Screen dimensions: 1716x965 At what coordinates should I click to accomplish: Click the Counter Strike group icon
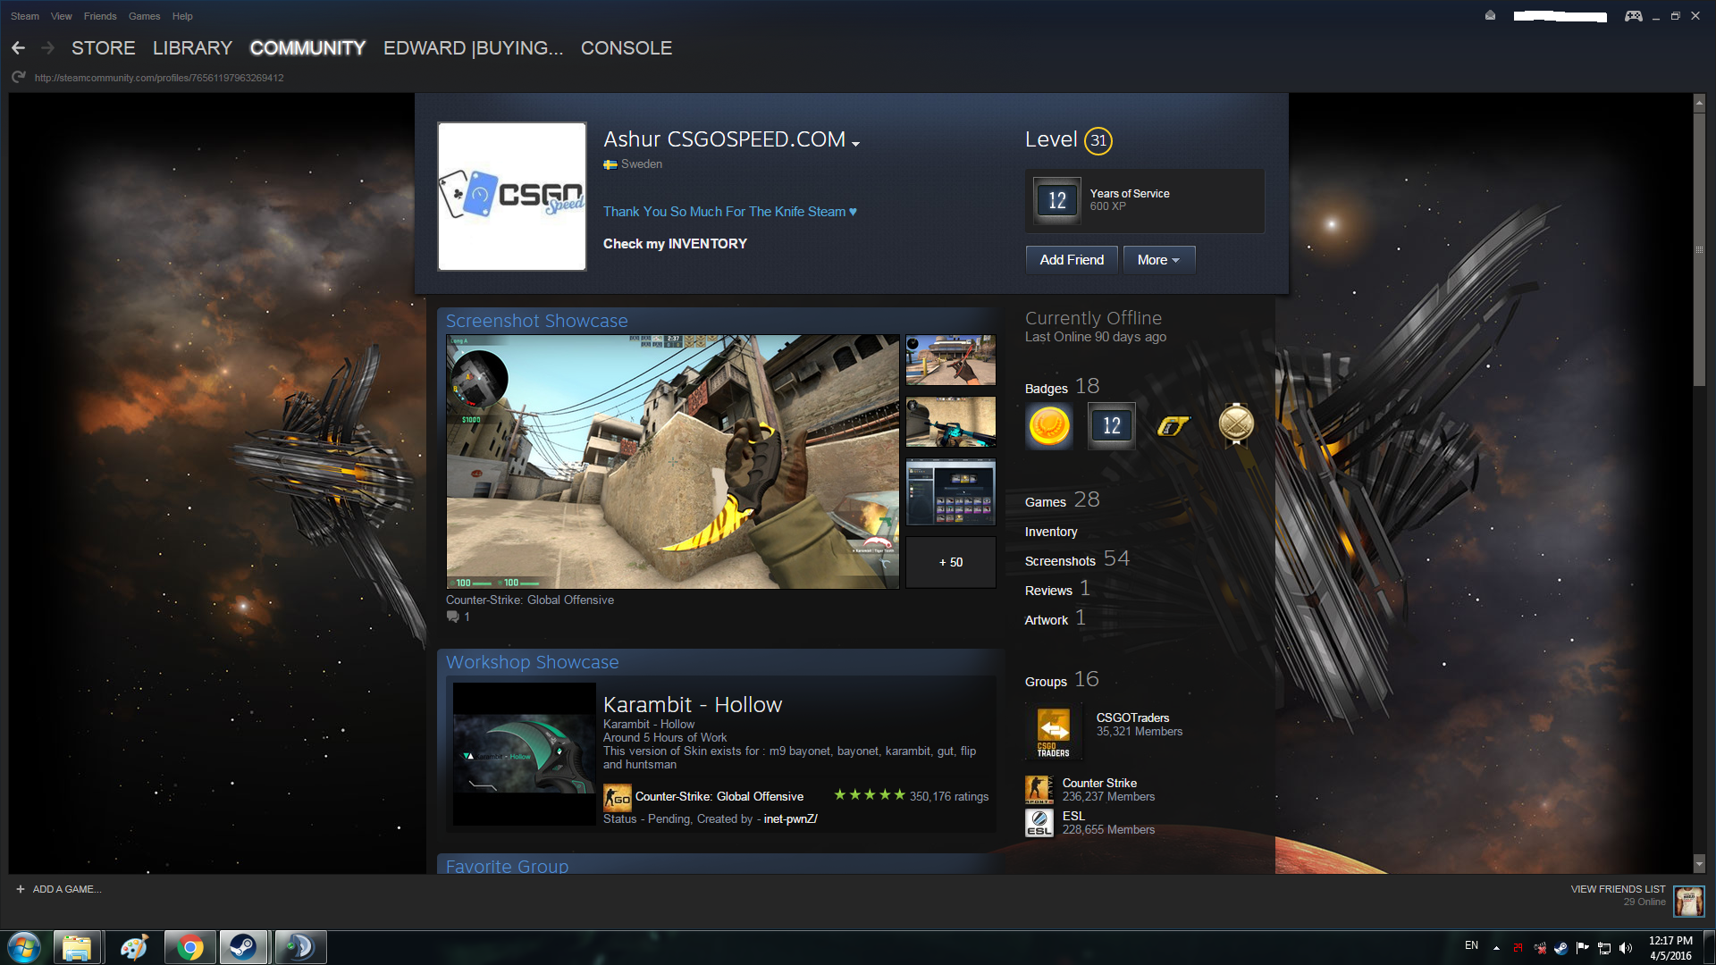pos(1039,790)
